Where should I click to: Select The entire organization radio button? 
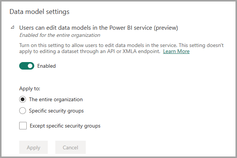pos(23,99)
